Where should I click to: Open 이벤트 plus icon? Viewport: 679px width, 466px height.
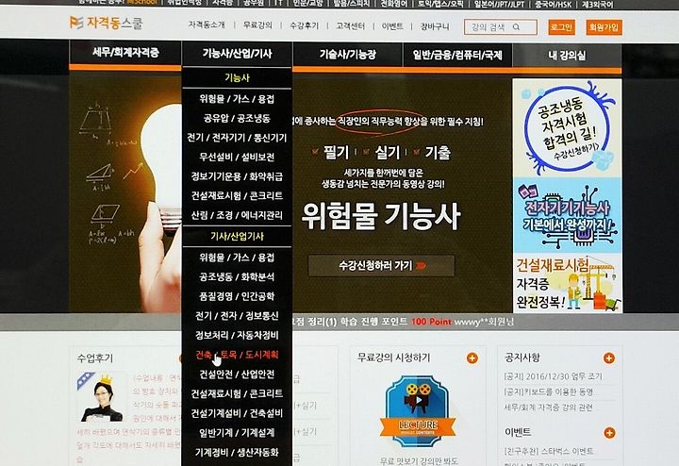click(609, 433)
